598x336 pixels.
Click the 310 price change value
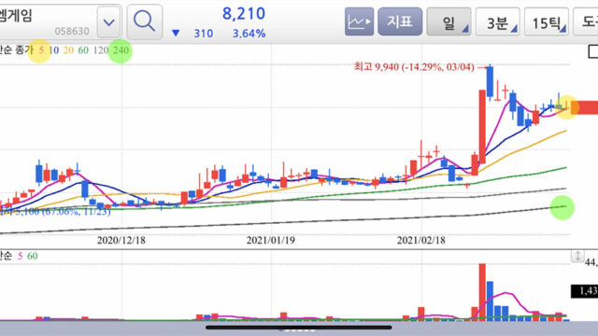pos(204,34)
